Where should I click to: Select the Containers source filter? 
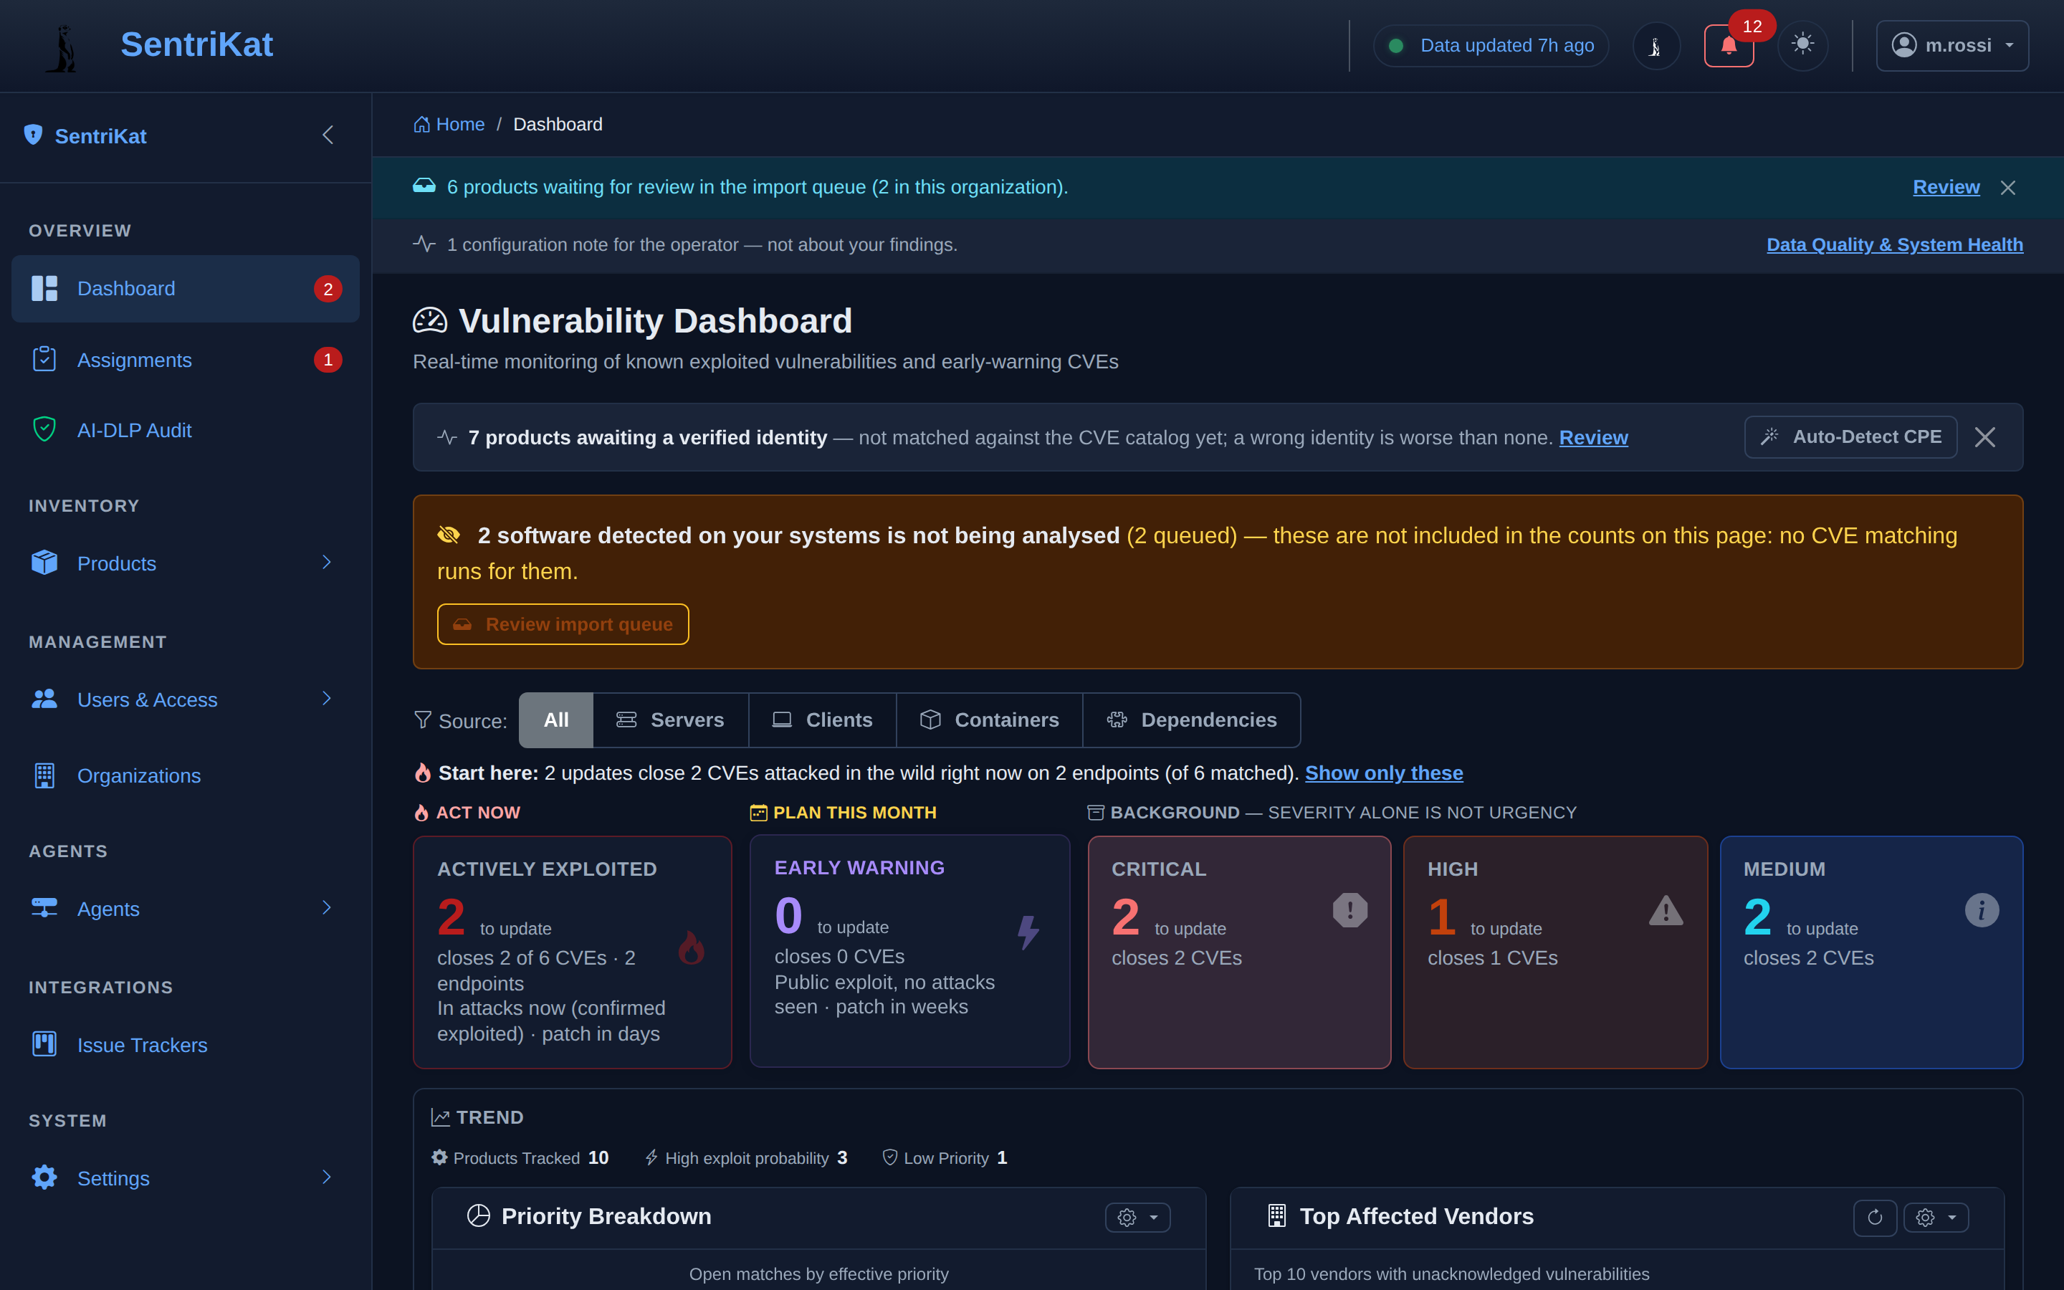click(x=989, y=720)
